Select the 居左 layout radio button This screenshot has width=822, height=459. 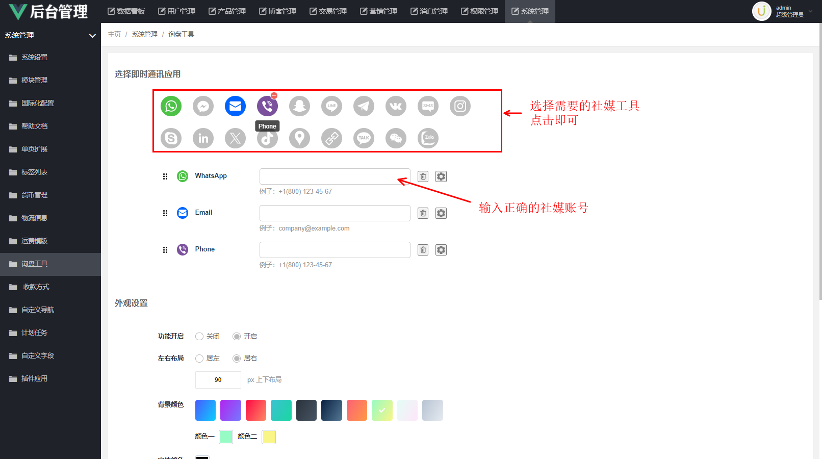199,359
